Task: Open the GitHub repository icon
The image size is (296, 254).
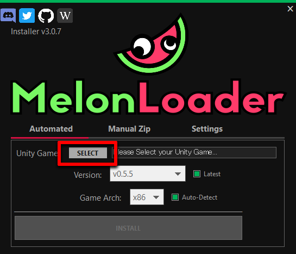Action: pyautogui.click(x=46, y=15)
